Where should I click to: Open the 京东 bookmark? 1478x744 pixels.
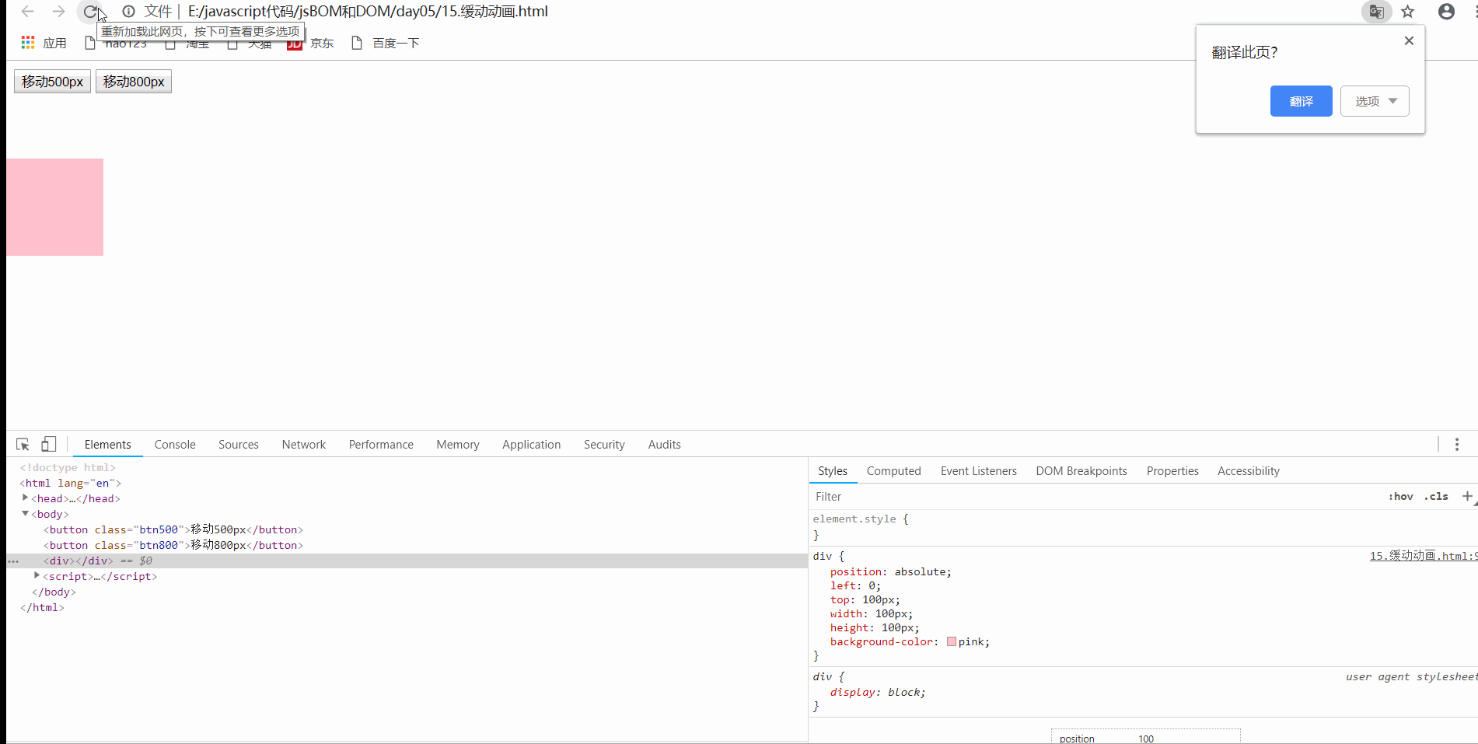coord(312,44)
